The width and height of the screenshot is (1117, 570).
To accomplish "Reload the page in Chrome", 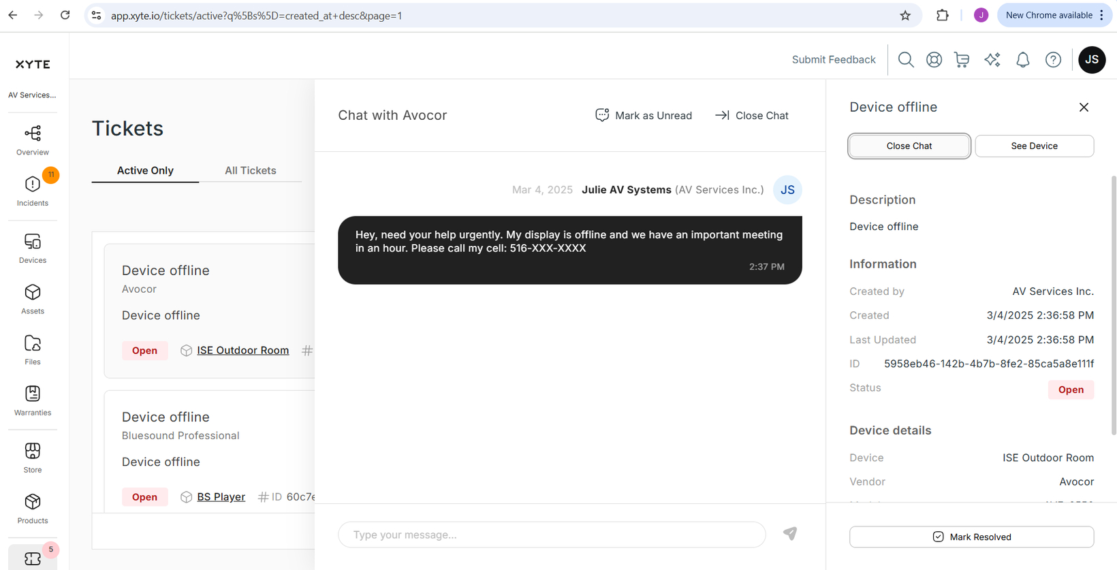I will pos(65,15).
